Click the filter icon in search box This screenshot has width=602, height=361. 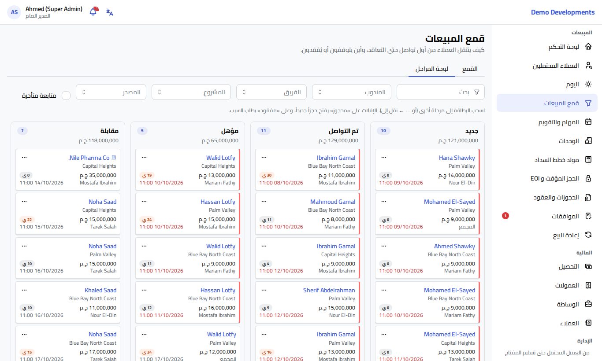click(x=476, y=92)
